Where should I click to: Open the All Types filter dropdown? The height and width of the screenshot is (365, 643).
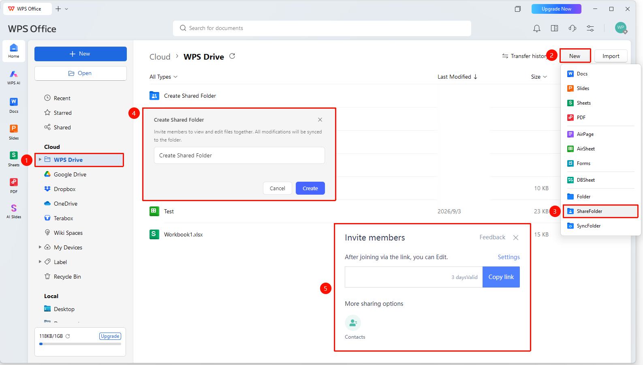click(163, 77)
